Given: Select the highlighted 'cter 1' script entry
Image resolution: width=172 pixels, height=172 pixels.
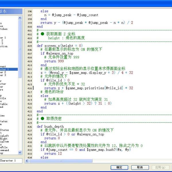Looking at the screenshot, I should (9, 69).
